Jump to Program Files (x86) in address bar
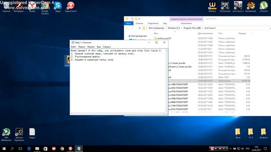The width and height of the screenshot is (271, 152). (x=192, y=28)
